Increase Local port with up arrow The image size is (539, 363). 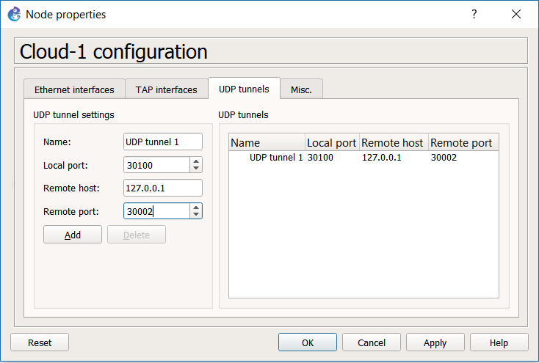196,161
